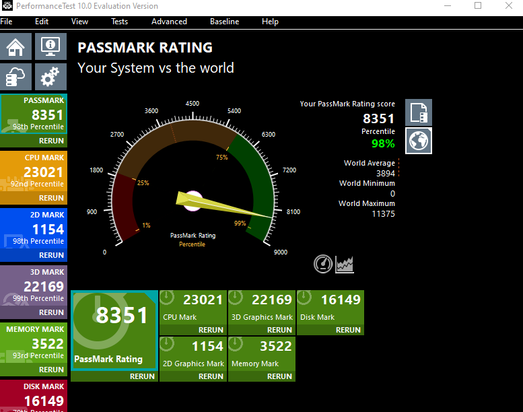Viewport: 523px width, 412px height.
Task: Switch to the gauge dial view icon
Action: [x=323, y=264]
